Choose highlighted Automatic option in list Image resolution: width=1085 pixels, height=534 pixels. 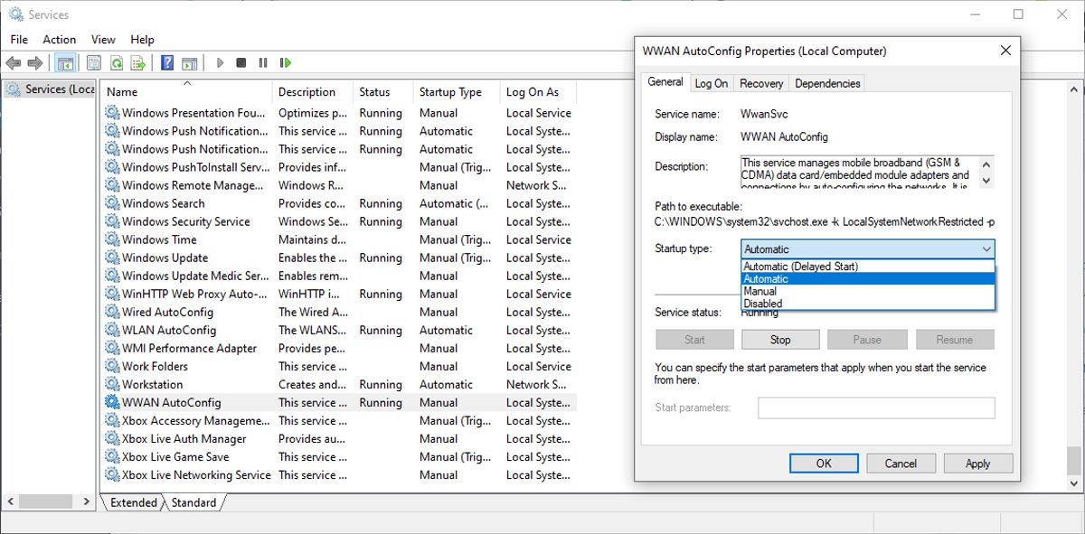click(868, 279)
